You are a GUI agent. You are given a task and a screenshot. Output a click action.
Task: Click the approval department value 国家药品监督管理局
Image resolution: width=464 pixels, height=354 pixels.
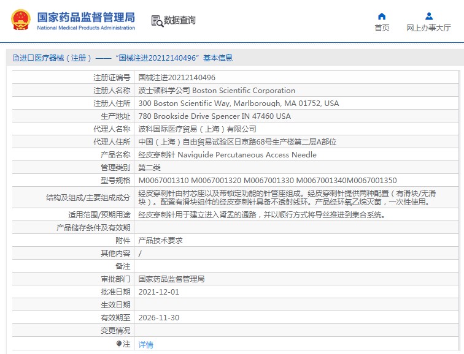pos(171,279)
